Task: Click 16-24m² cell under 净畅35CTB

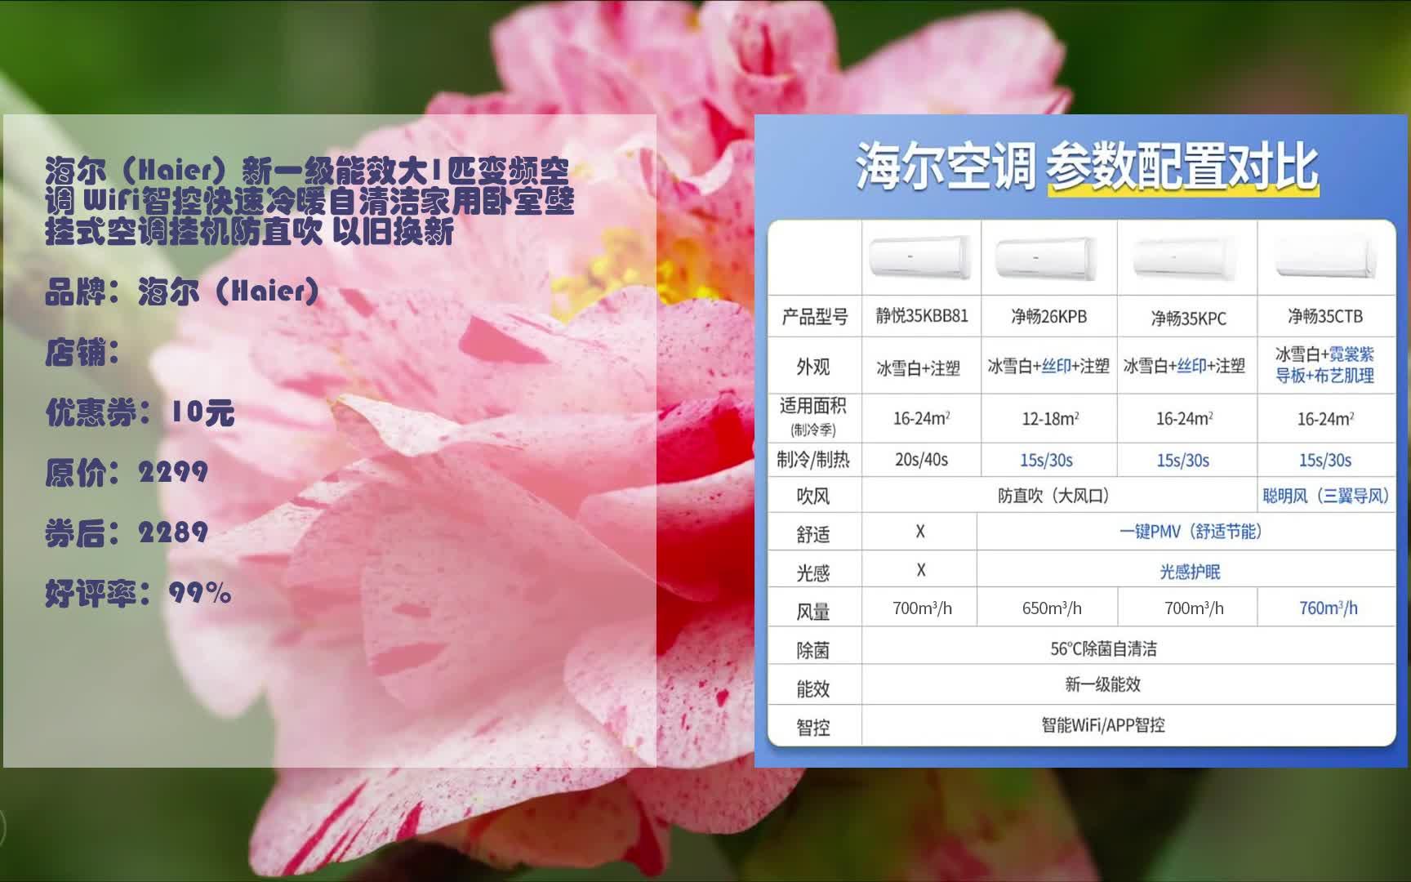Action: click(1325, 419)
